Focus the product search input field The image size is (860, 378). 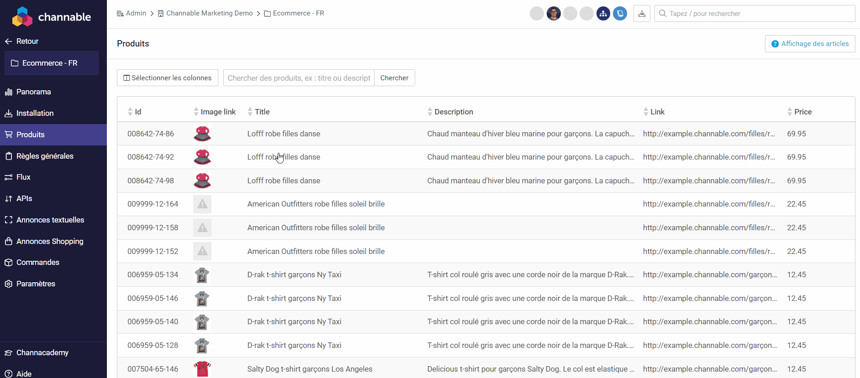tap(299, 78)
